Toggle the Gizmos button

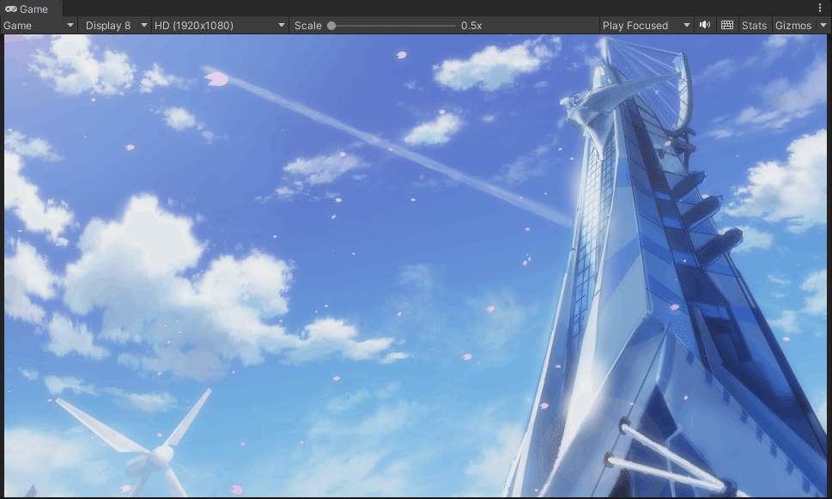[793, 26]
